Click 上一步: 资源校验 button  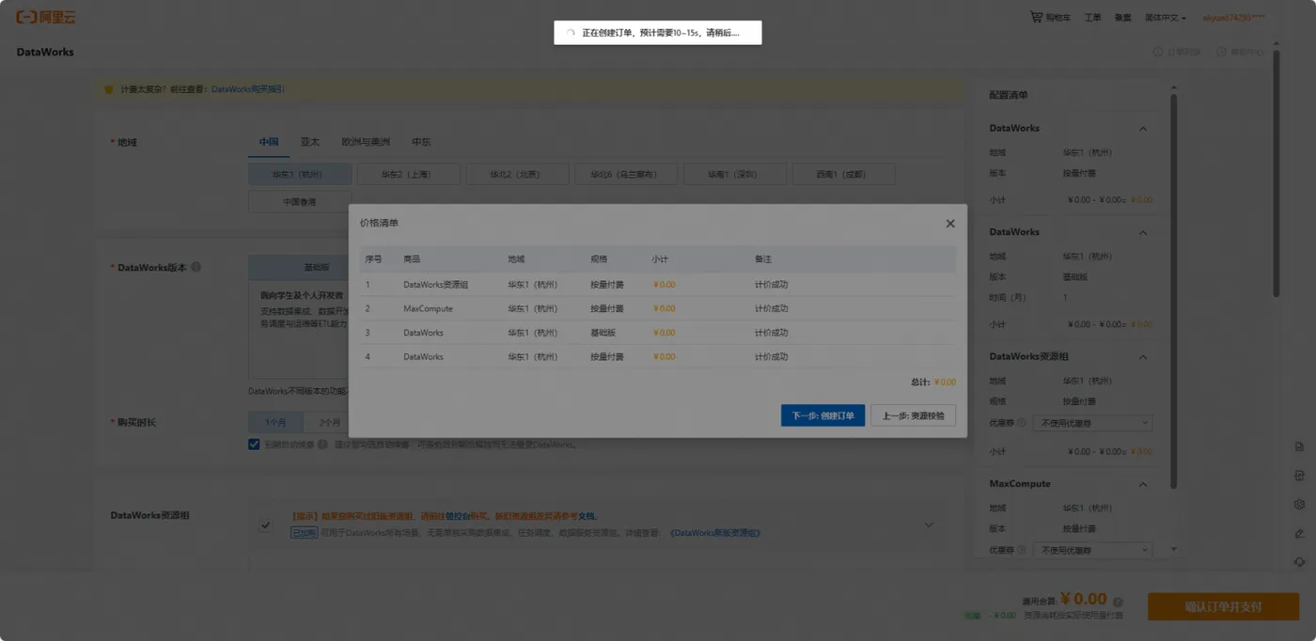[914, 415]
